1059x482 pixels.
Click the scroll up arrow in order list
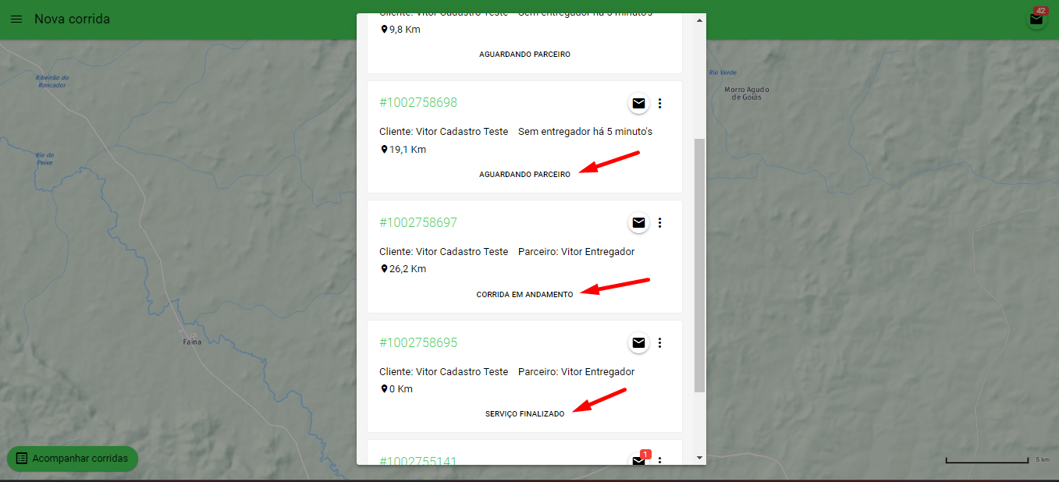tap(699, 20)
